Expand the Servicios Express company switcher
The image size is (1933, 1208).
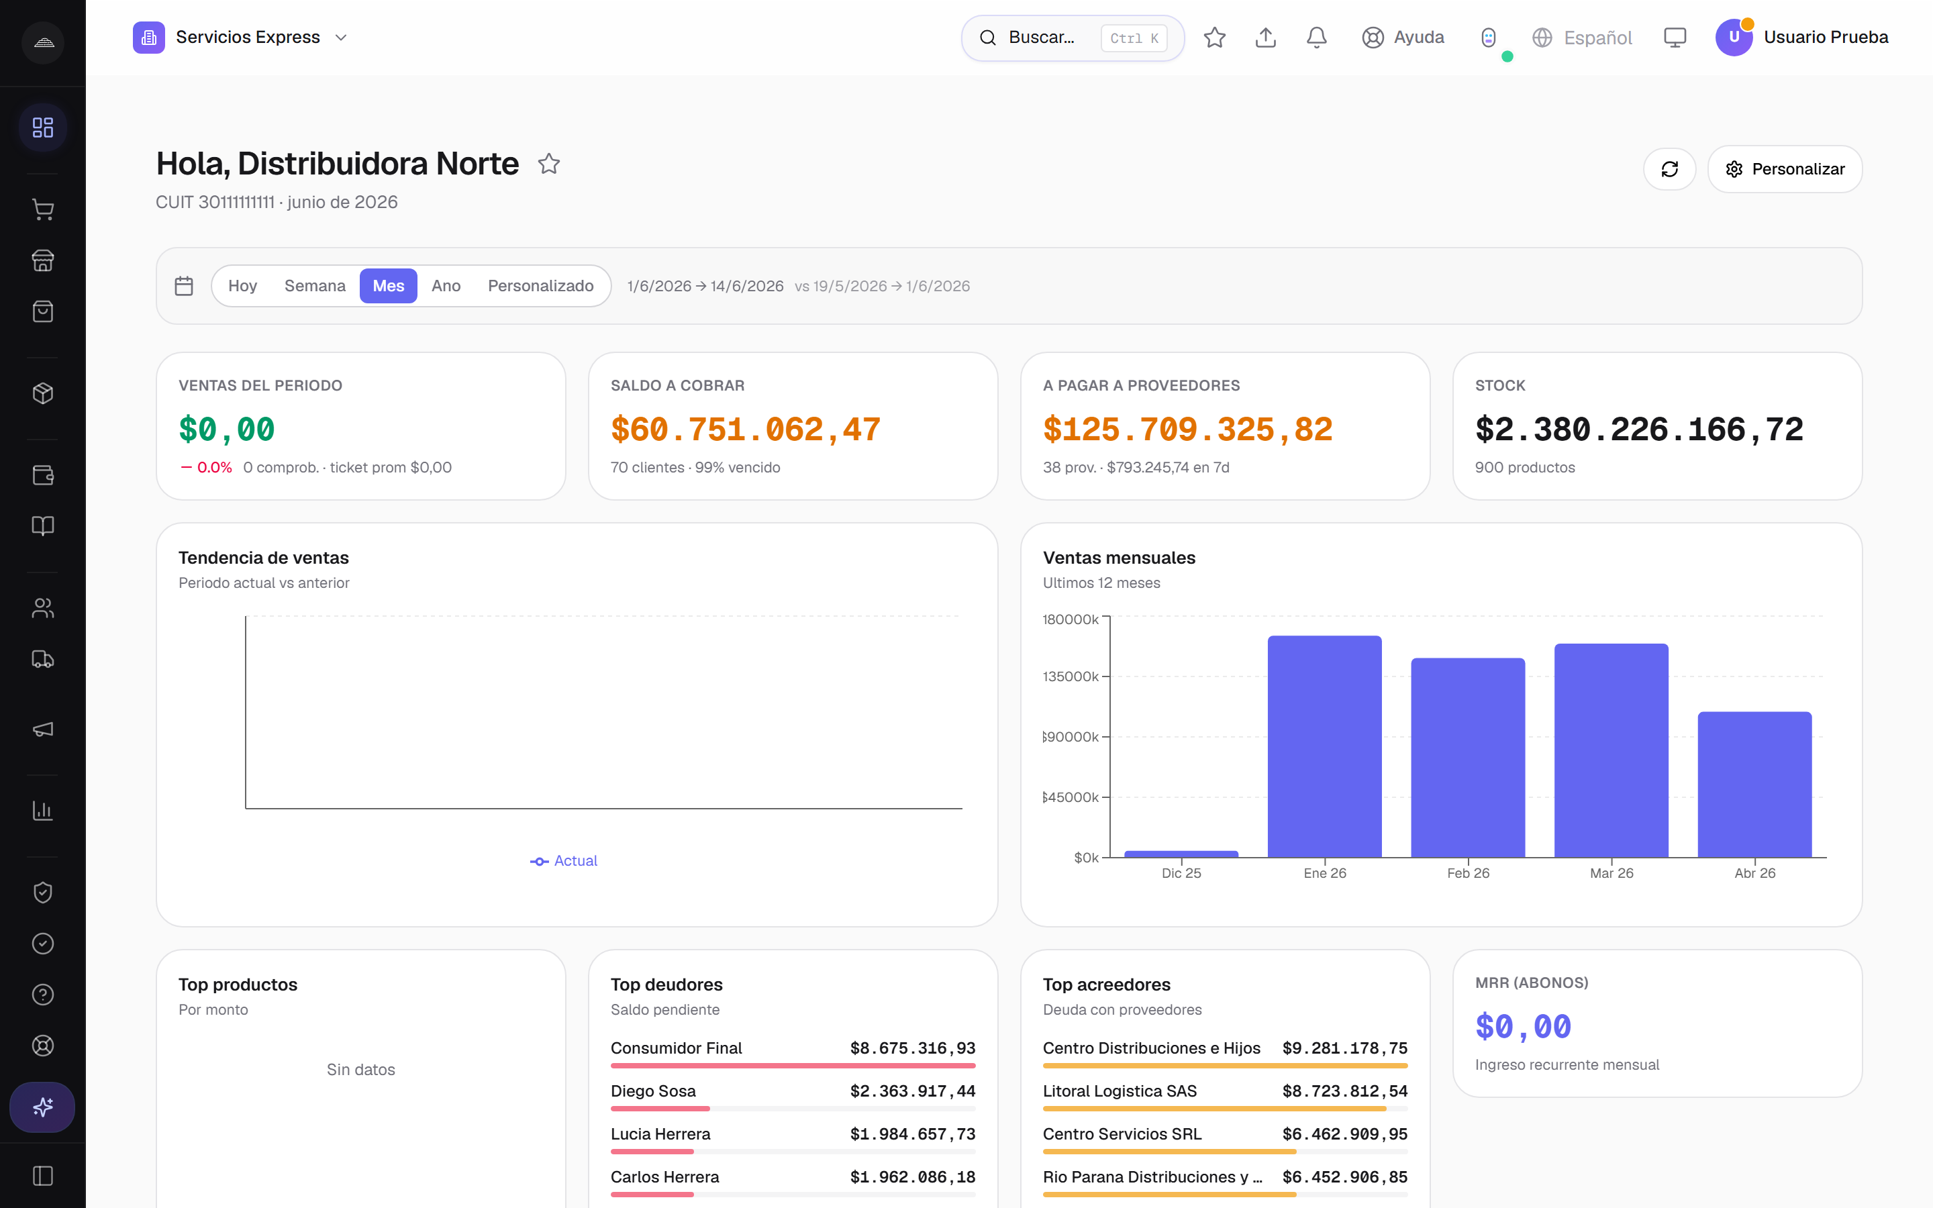pos(241,38)
